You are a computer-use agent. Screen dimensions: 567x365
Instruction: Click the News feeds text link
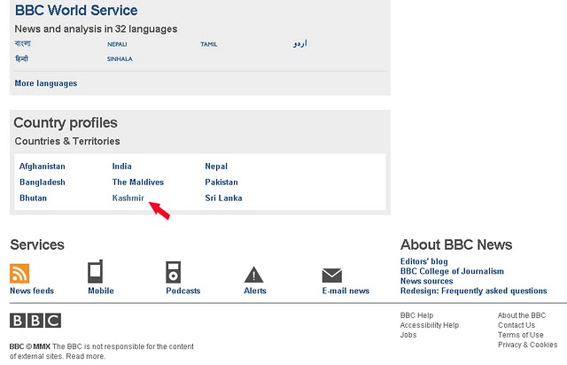(32, 291)
